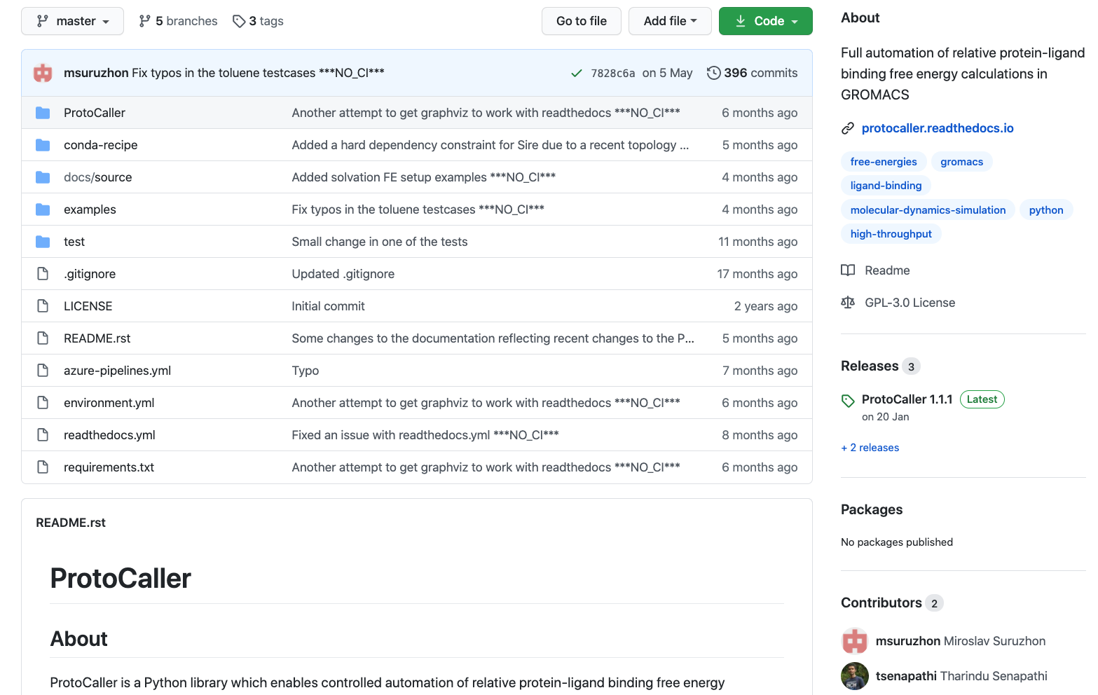Click the examples folder icon
The width and height of the screenshot is (1098, 695).
pos(43,209)
